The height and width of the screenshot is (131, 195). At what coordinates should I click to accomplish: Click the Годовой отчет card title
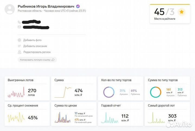(111, 106)
